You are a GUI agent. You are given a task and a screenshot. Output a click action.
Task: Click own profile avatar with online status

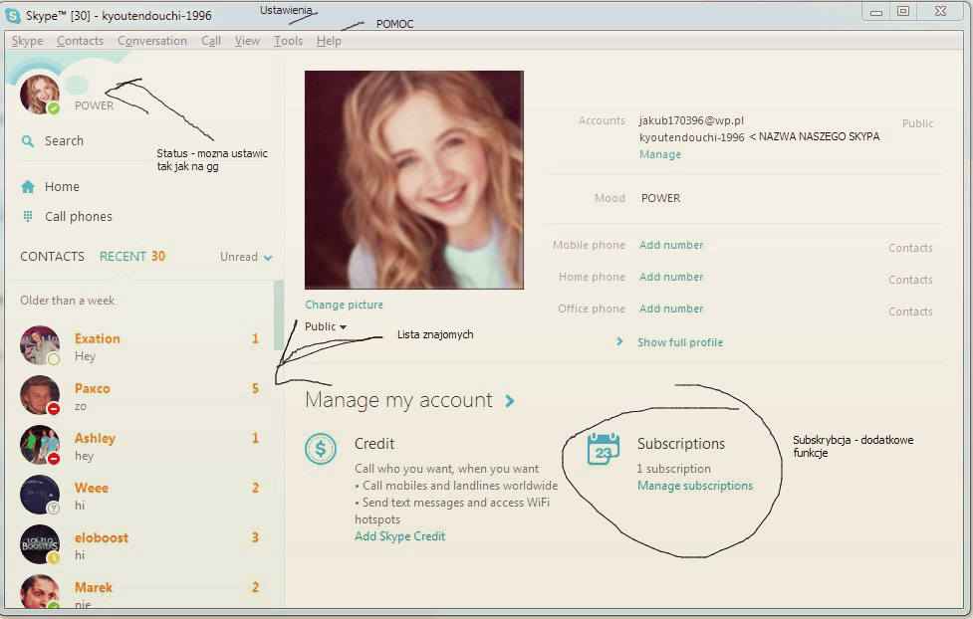pos(40,95)
